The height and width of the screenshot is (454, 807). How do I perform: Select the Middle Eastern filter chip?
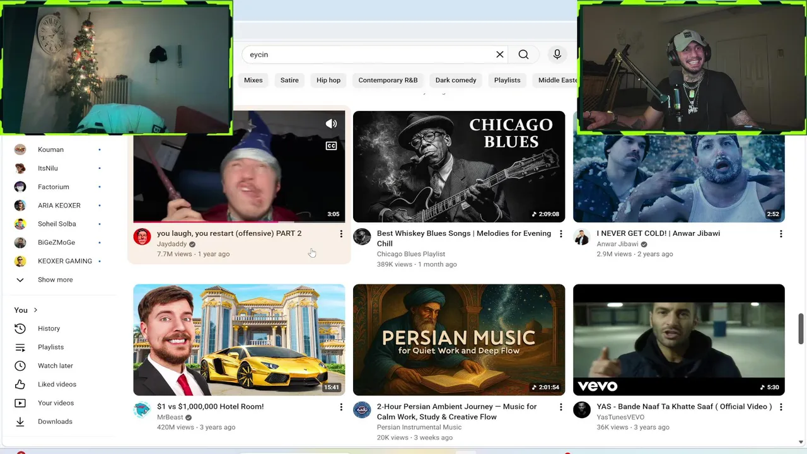[x=555, y=80]
